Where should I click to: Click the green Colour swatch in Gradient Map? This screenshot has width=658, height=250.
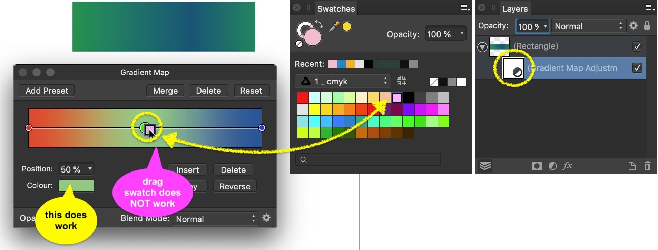pos(76,185)
